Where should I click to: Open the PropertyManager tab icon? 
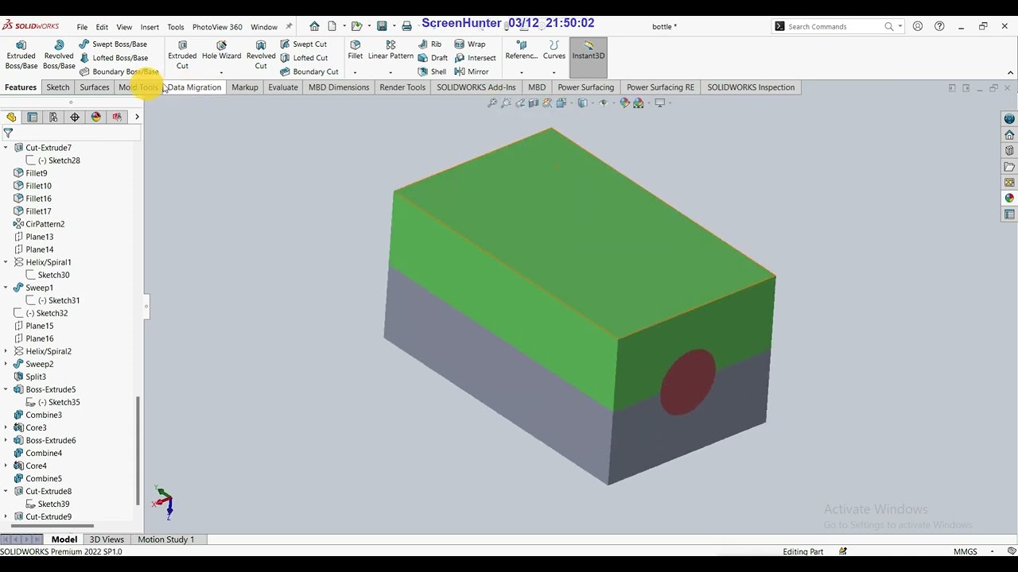[33, 117]
